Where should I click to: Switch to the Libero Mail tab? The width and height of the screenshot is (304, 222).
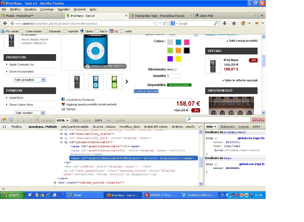[x=226, y=16]
